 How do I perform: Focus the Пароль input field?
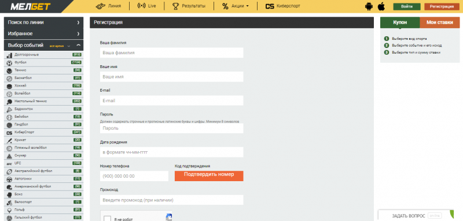point(171,128)
